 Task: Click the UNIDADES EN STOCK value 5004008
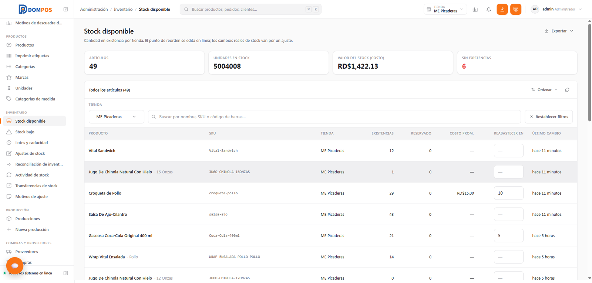coord(227,67)
